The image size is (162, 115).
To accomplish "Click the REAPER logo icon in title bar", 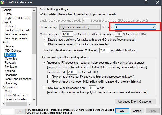I will (2, 2).
